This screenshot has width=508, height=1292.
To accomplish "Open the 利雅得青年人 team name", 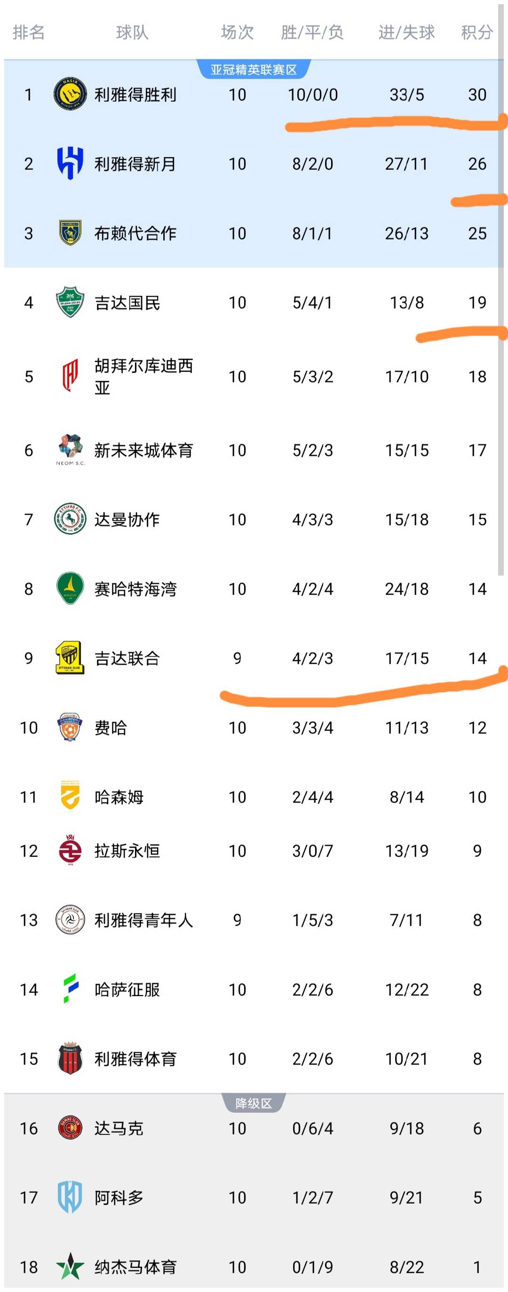I will click(x=143, y=920).
